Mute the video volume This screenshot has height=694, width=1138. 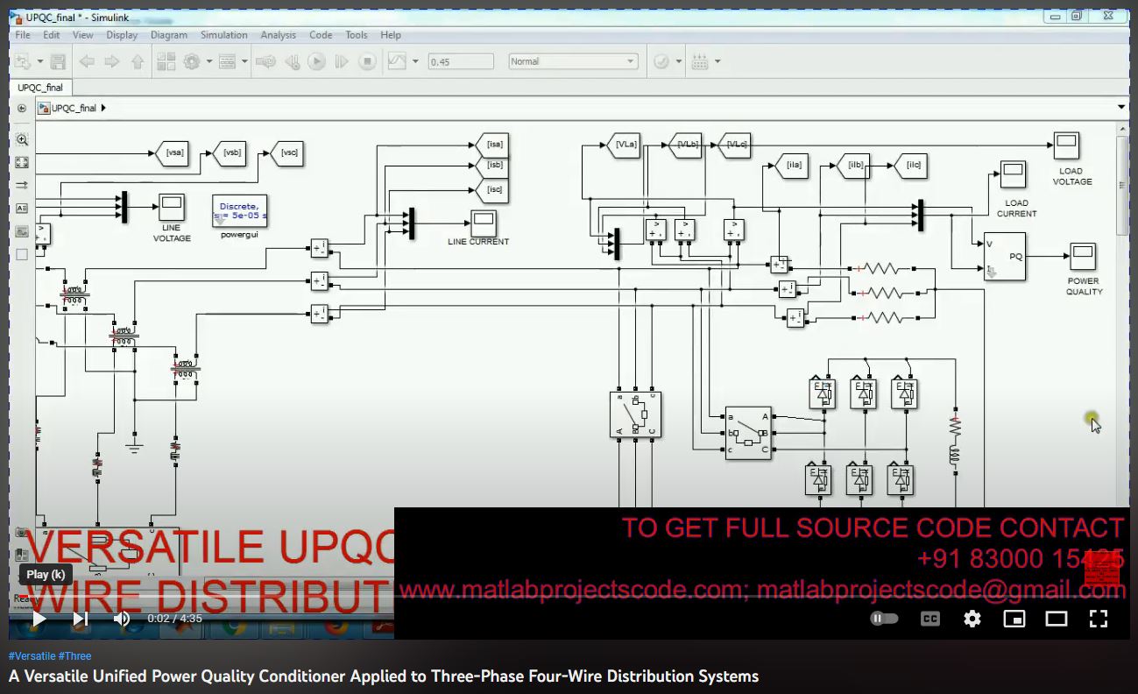point(122,619)
